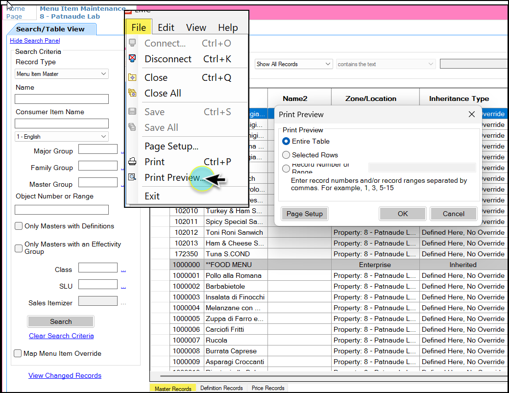
Task: Click the Search button
Action: click(x=61, y=321)
